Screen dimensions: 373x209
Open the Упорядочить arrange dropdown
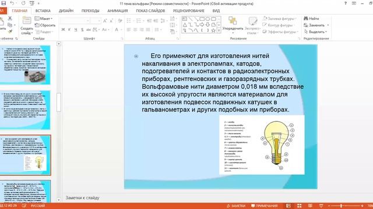coord(233,25)
